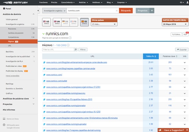Clear the domain search field with X
189x132 pixels.
coord(117,11)
